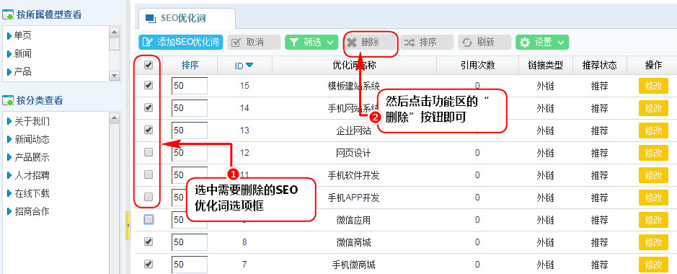The height and width of the screenshot is (274, 677).
Task: Click the model list scrollbar down arrow
Action: (114, 76)
